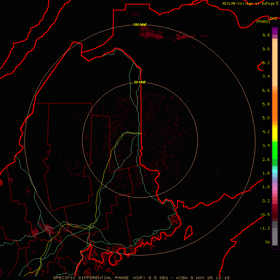Click the 9.0 scale value
The width and height of the screenshot is (280, 280).
tap(266, 49)
